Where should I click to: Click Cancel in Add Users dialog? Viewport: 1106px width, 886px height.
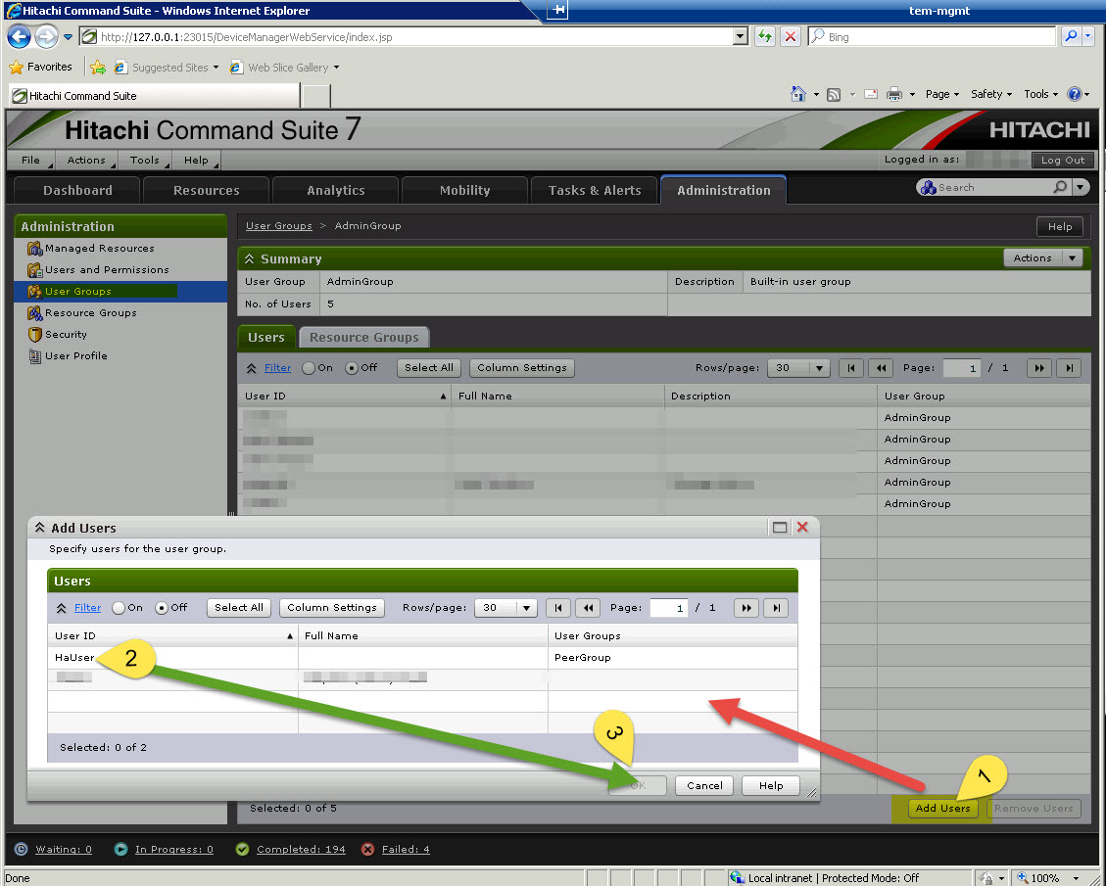coord(704,785)
